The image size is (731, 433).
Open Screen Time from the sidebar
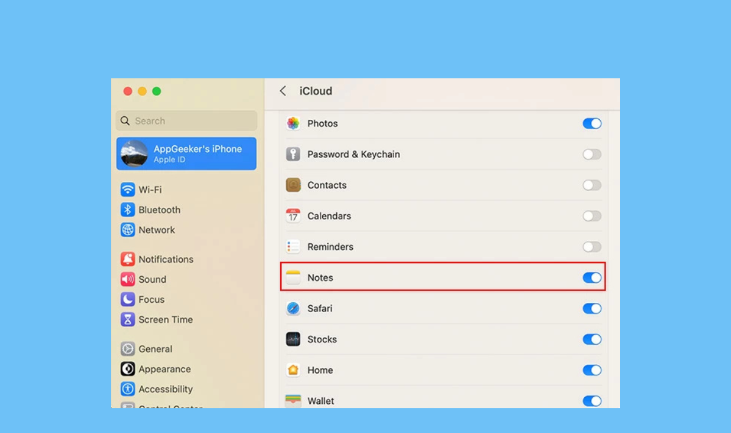pos(165,319)
